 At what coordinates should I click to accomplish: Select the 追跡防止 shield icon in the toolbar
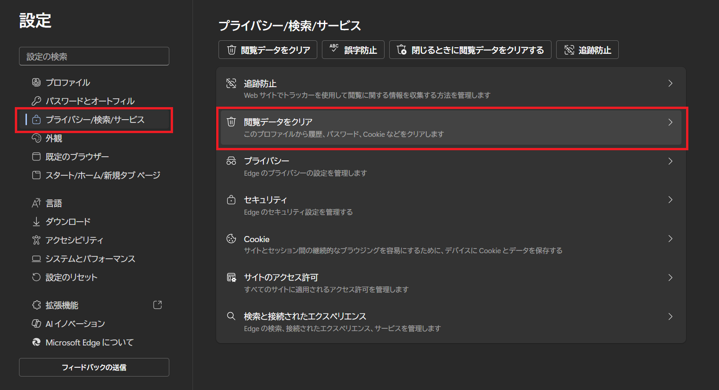pos(568,49)
